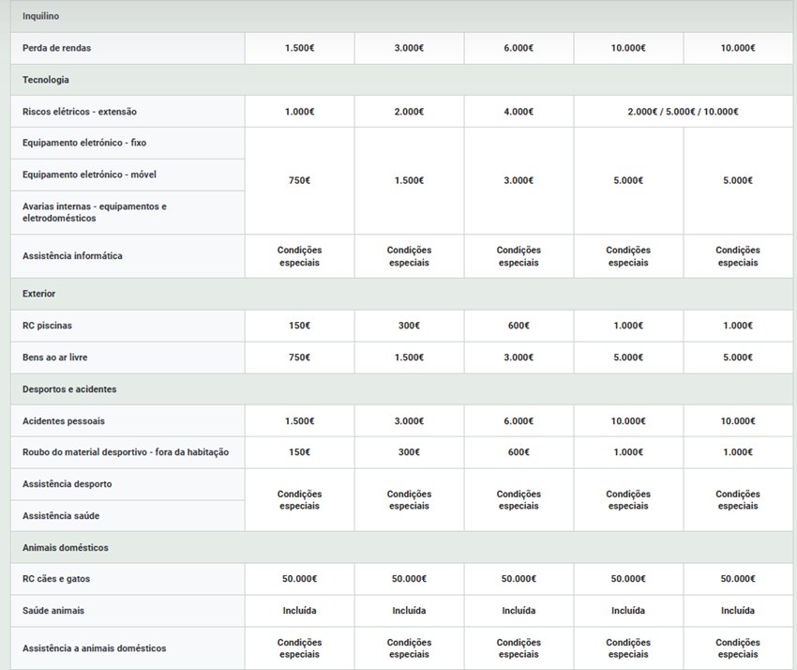Select the Acidentes pessoais row label
Viewport: 797px width, 670px height.
point(64,421)
